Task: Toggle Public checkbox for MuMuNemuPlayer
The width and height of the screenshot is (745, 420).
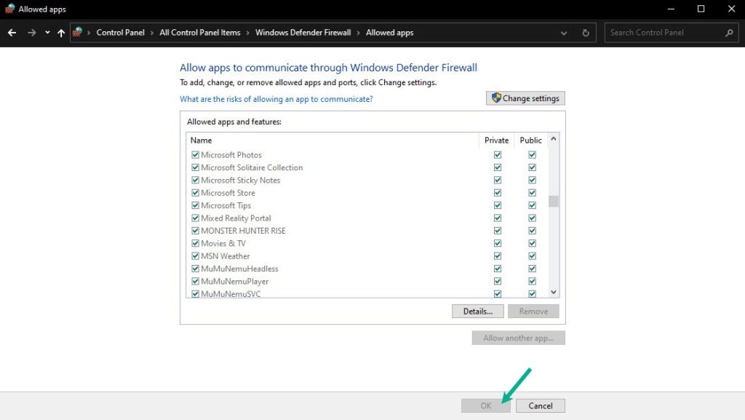Action: (532, 281)
